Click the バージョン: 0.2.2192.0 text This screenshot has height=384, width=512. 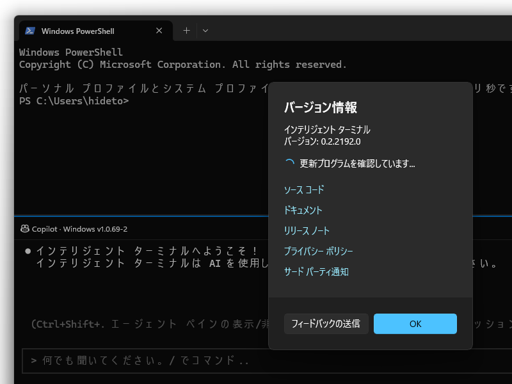pos(323,141)
